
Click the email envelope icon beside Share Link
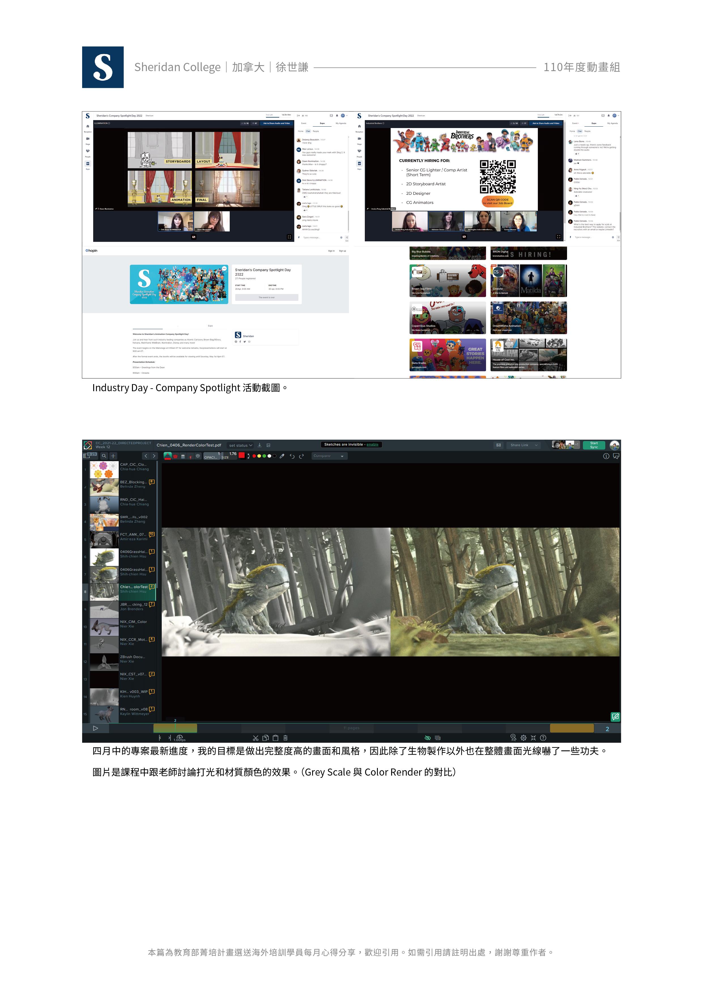(x=499, y=445)
